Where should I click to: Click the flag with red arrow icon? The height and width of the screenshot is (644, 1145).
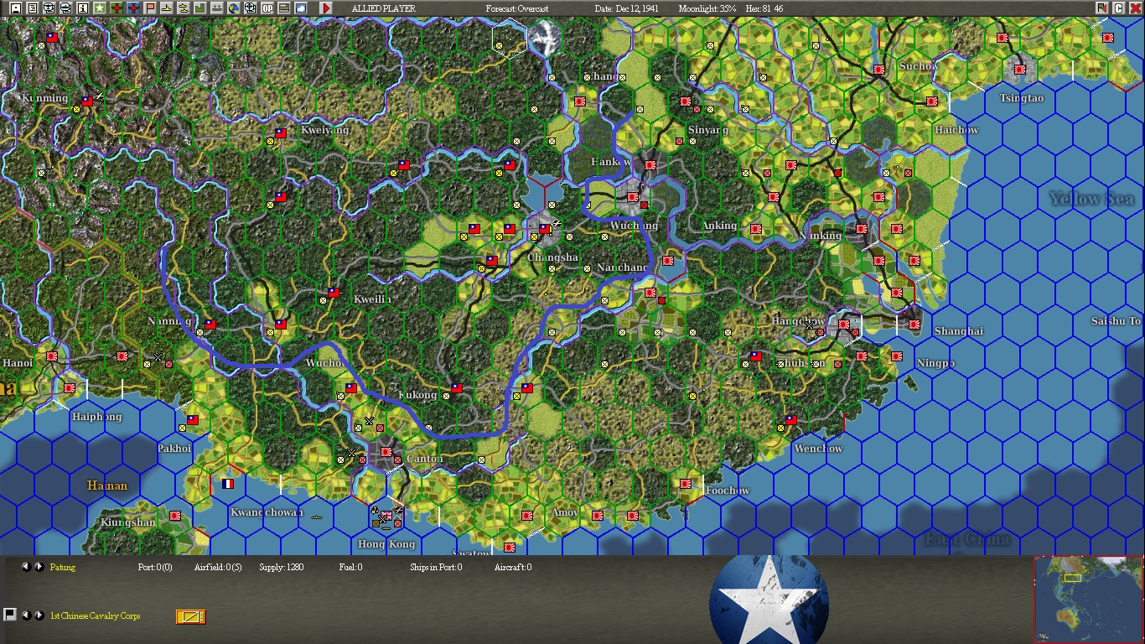click(x=1101, y=8)
